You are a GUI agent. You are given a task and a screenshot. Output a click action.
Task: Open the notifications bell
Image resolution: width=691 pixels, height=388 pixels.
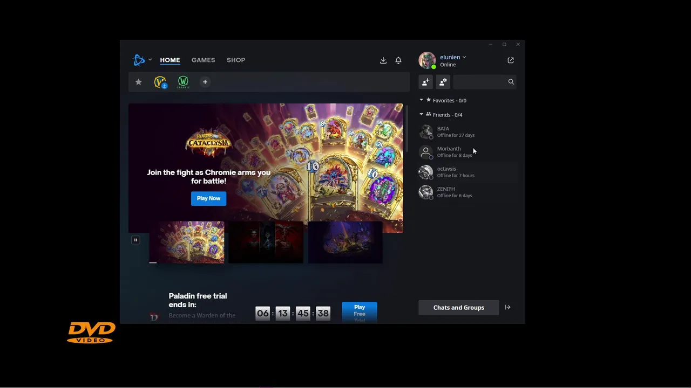(398, 60)
